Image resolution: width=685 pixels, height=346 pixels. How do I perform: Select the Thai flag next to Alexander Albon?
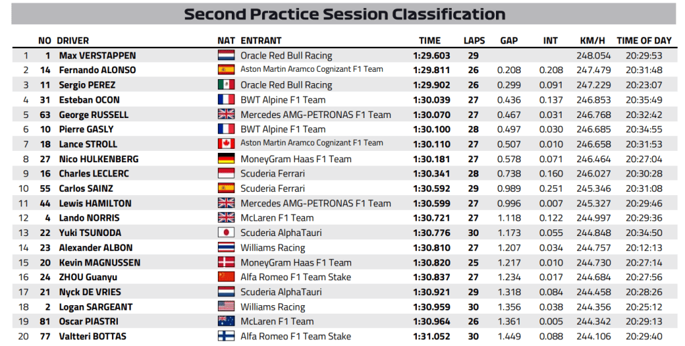pyautogui.click(x=226, y=247)
